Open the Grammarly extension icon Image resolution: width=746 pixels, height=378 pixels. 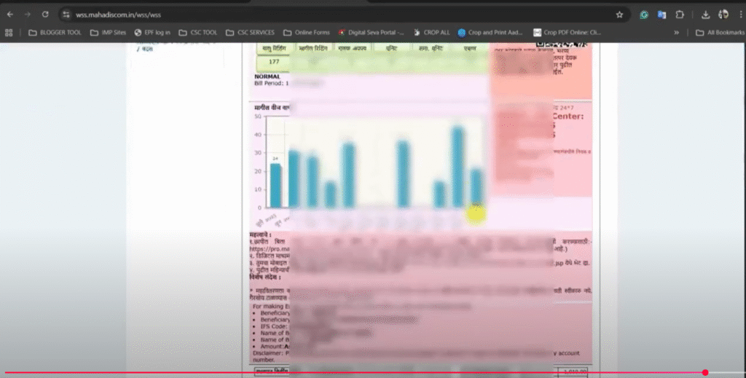(644, 15)
